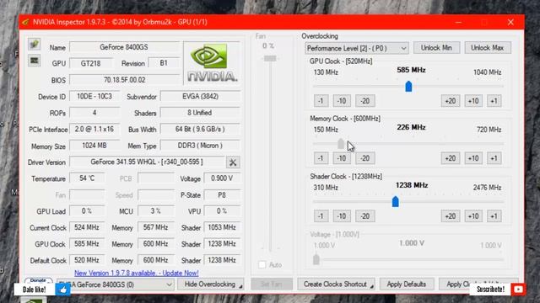This screenshot has height=303, width=540.
Task: Click the Memory Size 1024 MB field
Action: click(94, 146)
